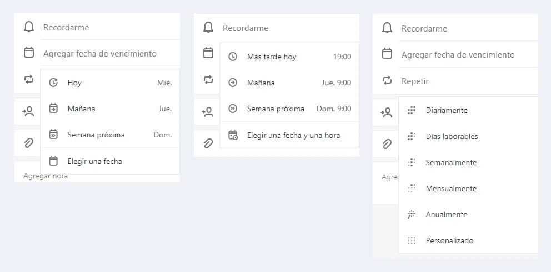Click the repeat icon in the middle panel
Viewport: 551px width, 272px height.
[208, 80]
